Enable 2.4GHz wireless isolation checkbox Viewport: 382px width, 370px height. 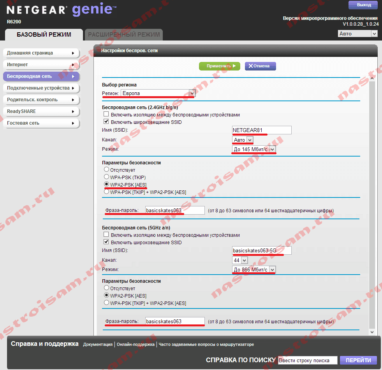tap(106, 114)
